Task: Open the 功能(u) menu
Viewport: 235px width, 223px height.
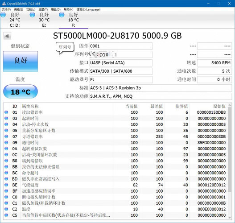Action: tap(31, 9)
